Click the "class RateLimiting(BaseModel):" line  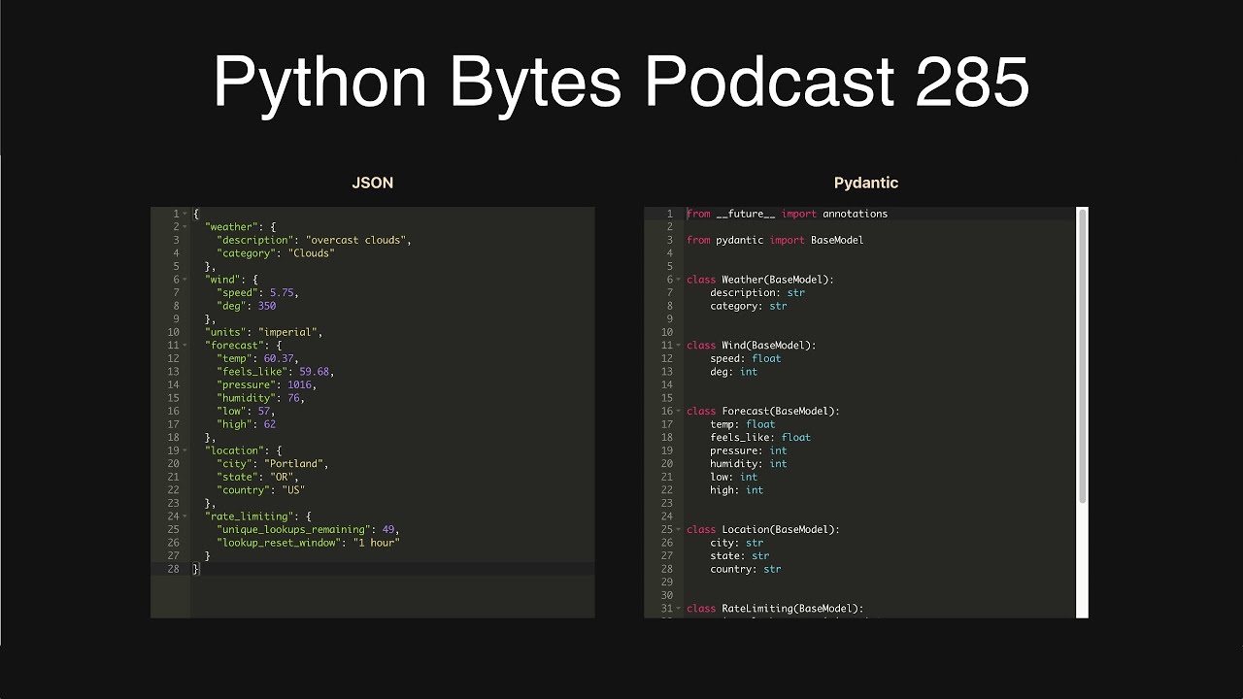tap(775, 609)
